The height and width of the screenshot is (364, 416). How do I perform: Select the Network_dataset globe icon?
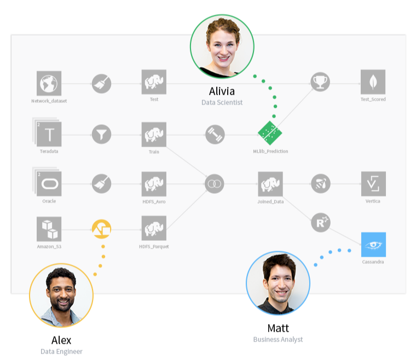tap(49, 83)
